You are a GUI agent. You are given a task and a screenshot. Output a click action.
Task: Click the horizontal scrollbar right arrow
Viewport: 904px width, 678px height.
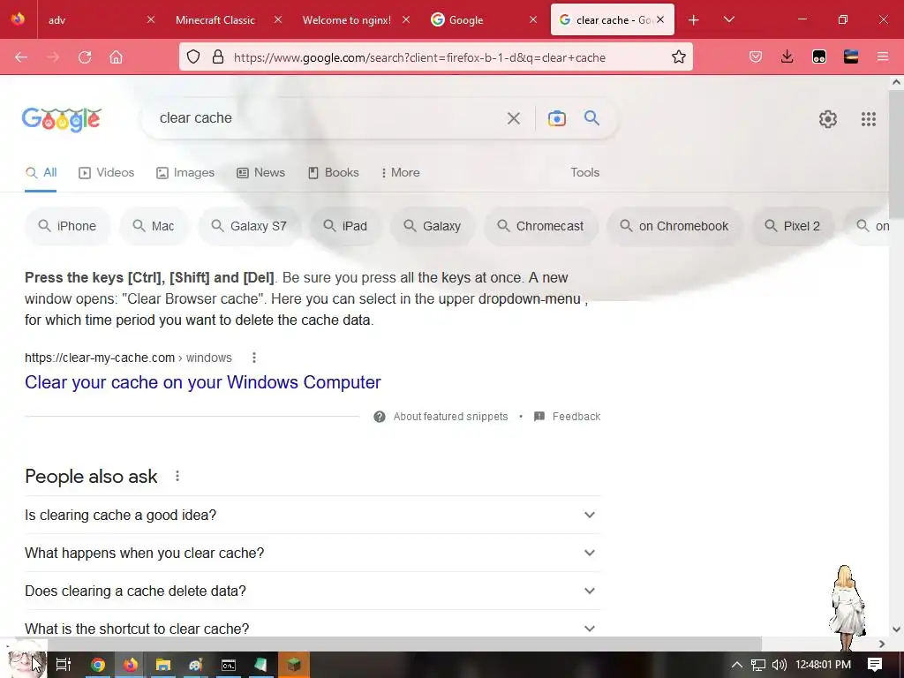coord(882,644)
